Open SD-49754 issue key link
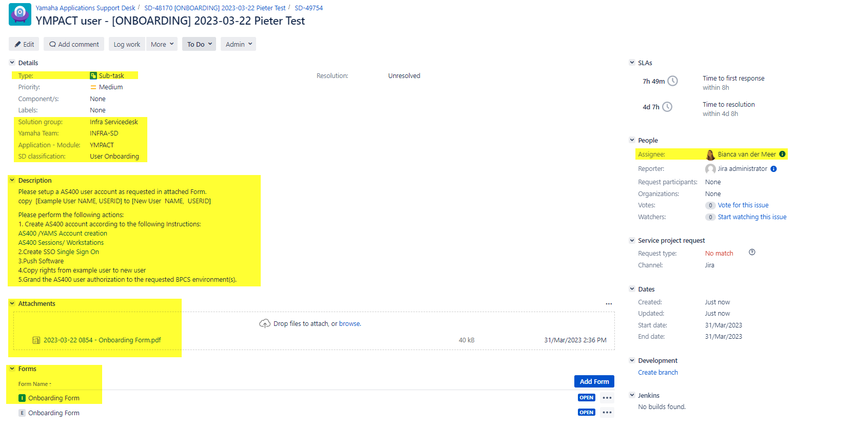853x426 pixels. tap(308, 8)
